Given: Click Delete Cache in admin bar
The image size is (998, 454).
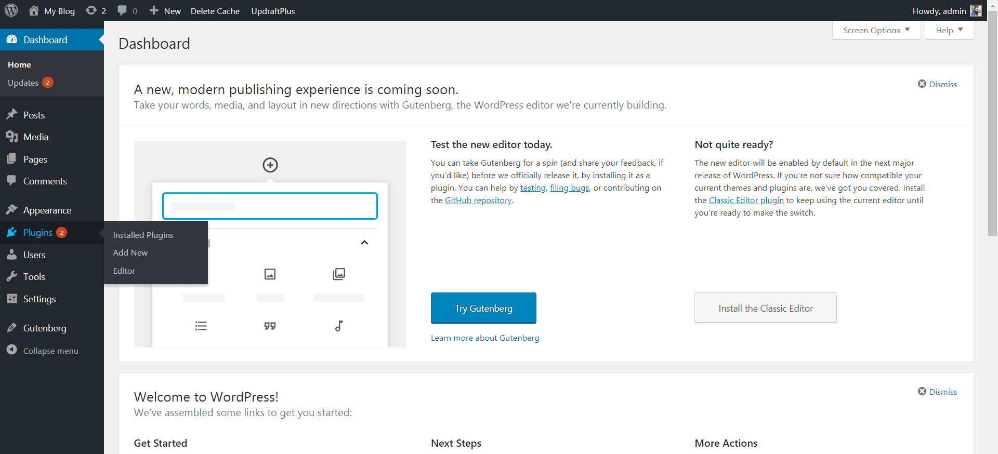Looking at the screenshot, I should point(215,11).
